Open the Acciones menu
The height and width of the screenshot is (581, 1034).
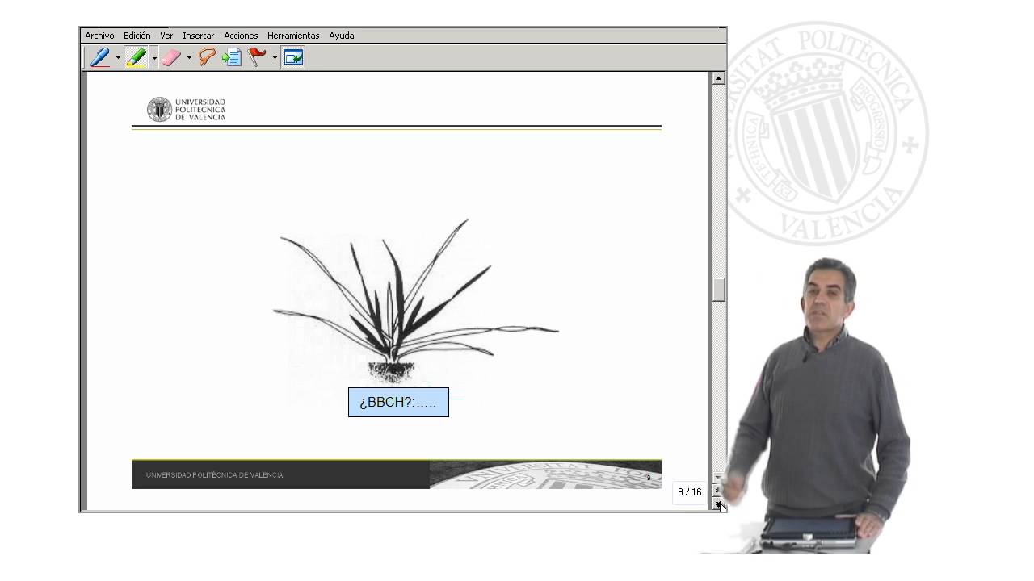pyautogui.click(x=241, y=36)
